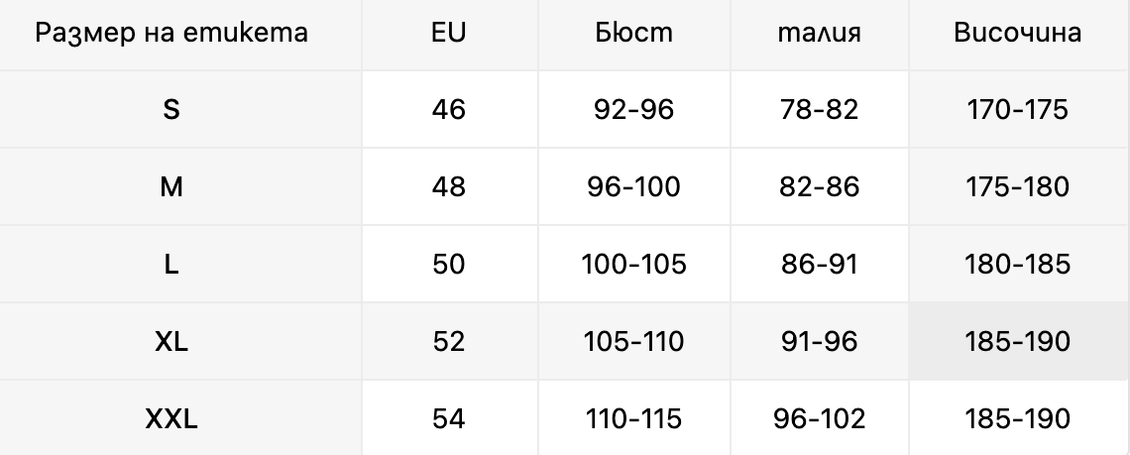Select the EU column header
The height and width of the screenshot is (455, 1130).
(x=449, y=33)
